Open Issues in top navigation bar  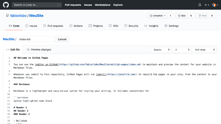pos(88,5)
